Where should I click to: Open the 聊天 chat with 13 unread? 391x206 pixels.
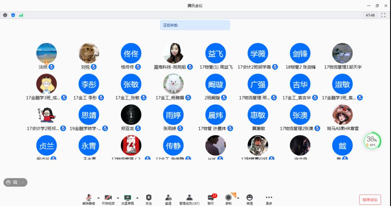pyautogui.click(x=211, y=199)
